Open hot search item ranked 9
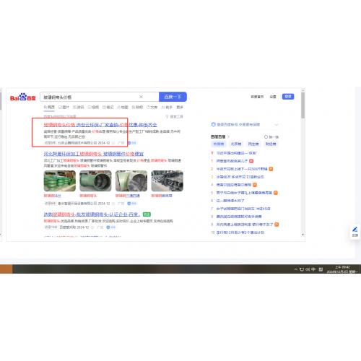This screenshot has height=361, width=361. [245, 225]
